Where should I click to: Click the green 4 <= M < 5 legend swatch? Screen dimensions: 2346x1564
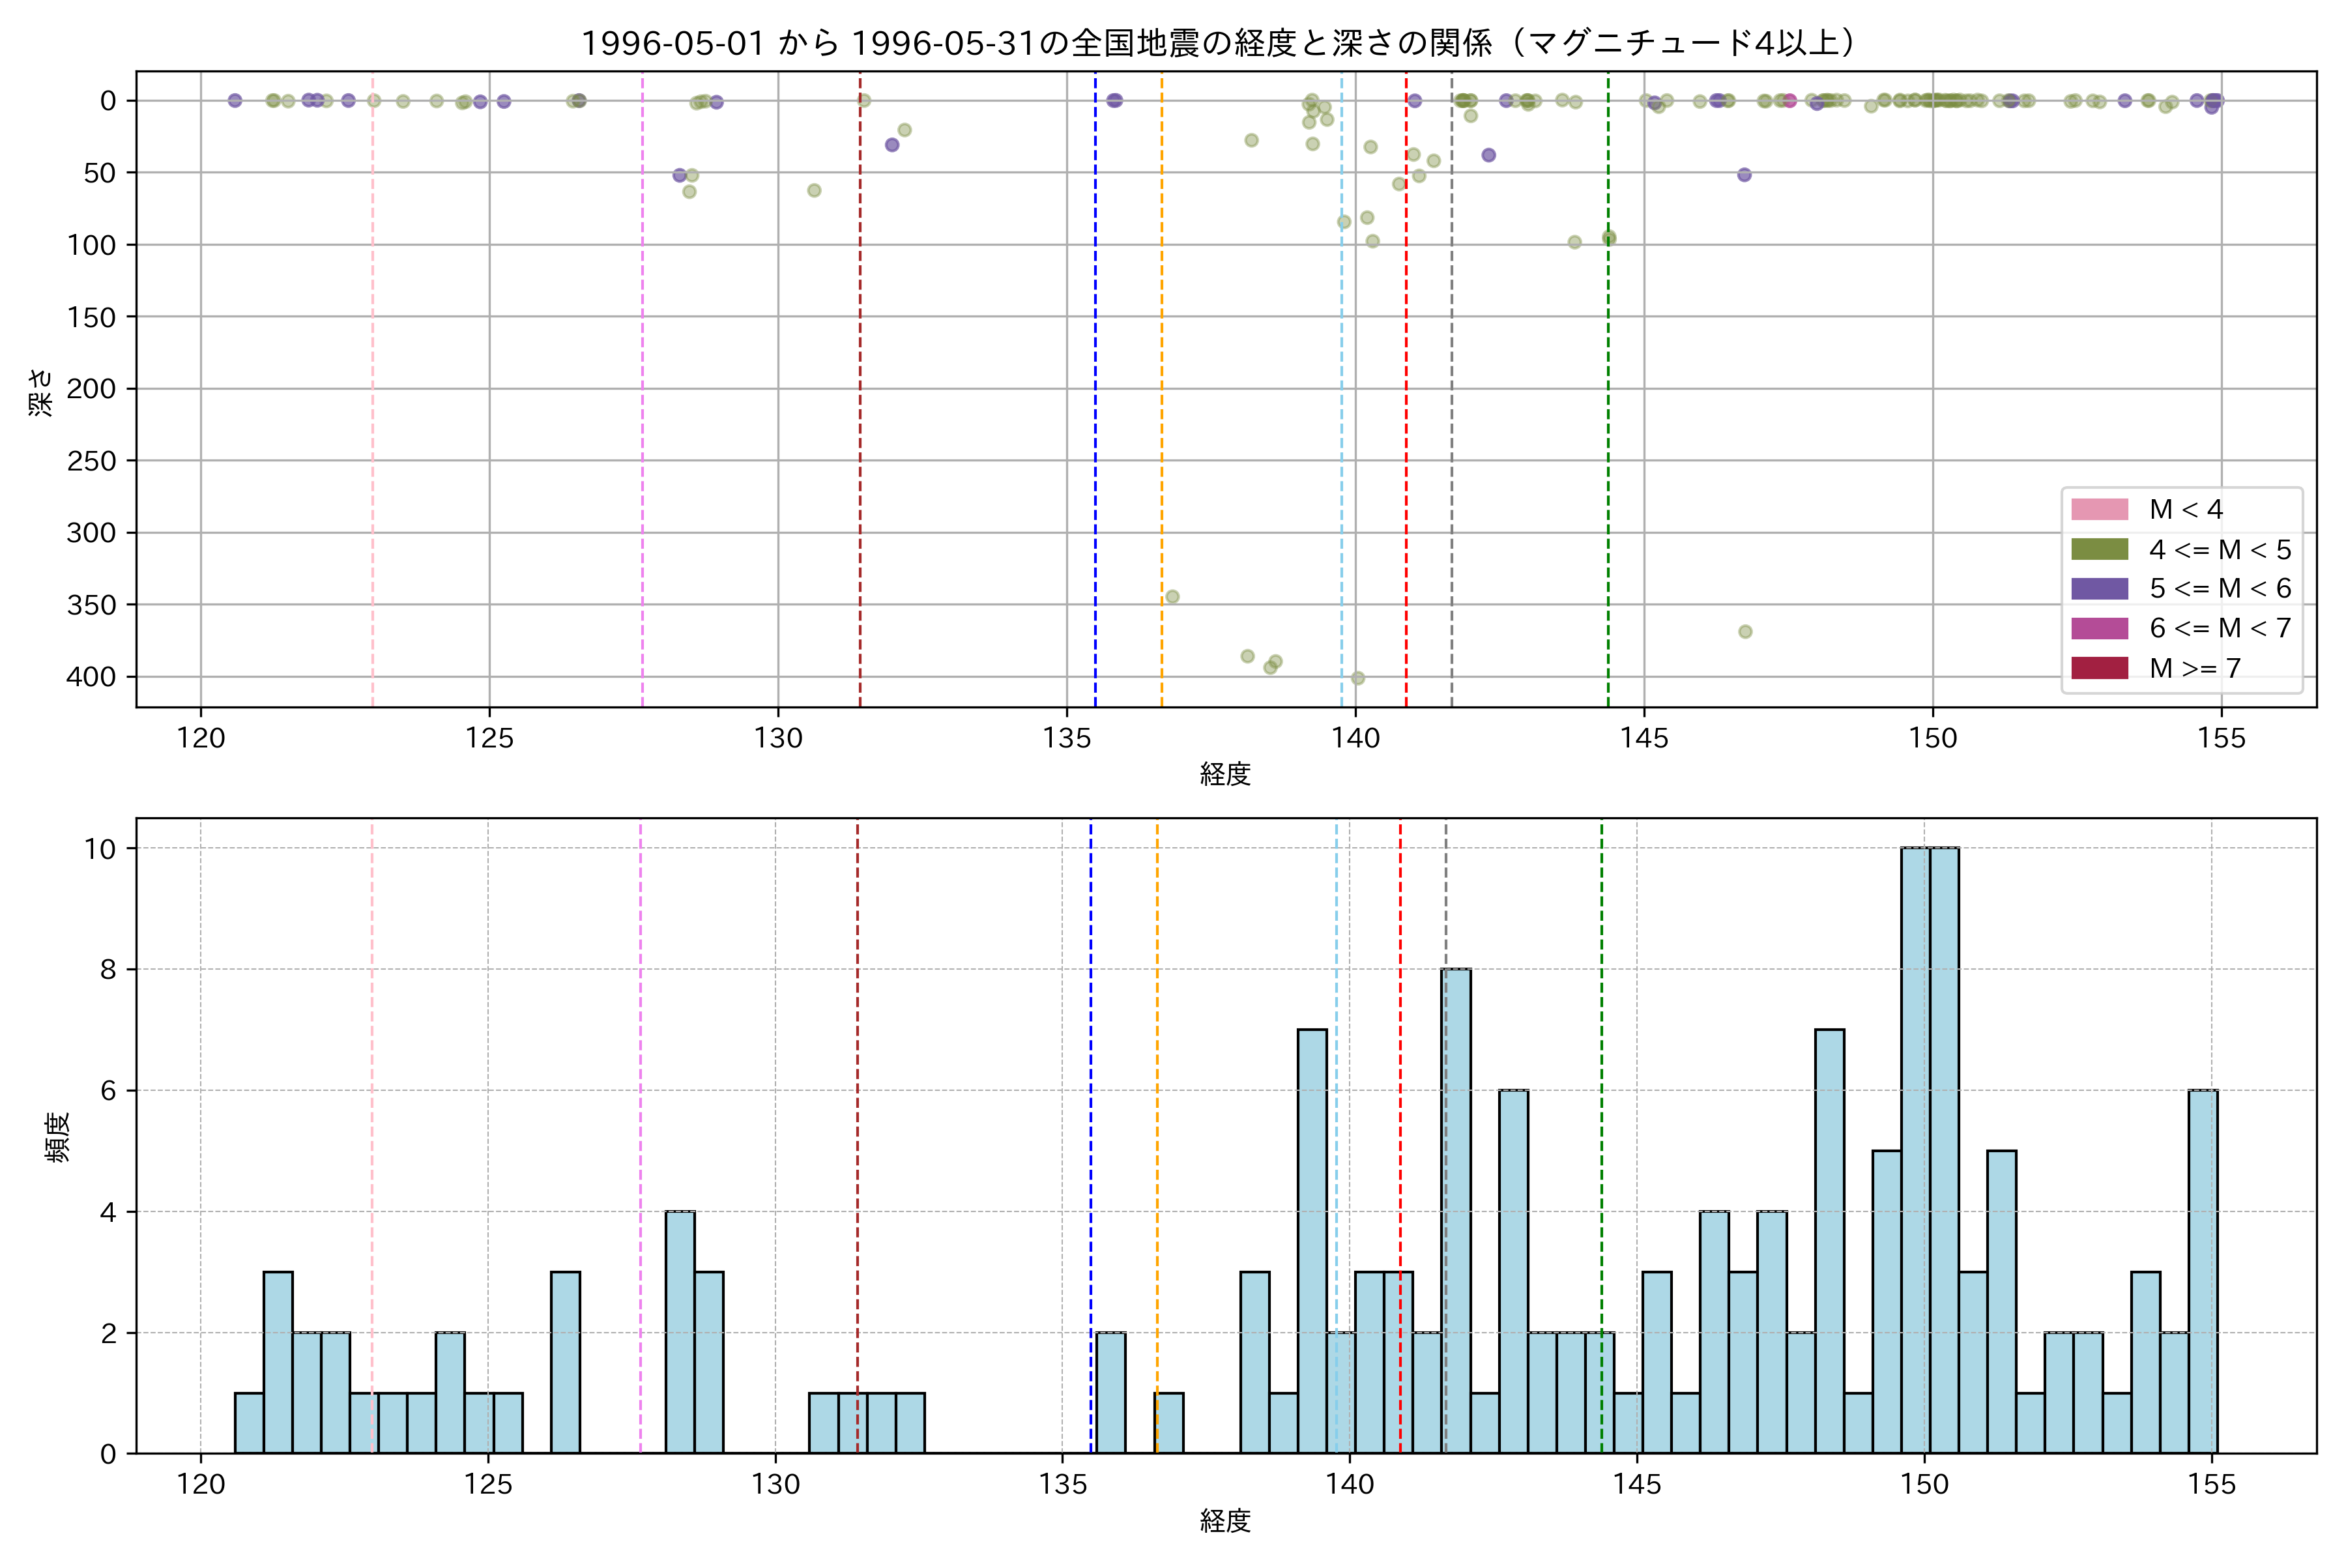pos(2098,549)
